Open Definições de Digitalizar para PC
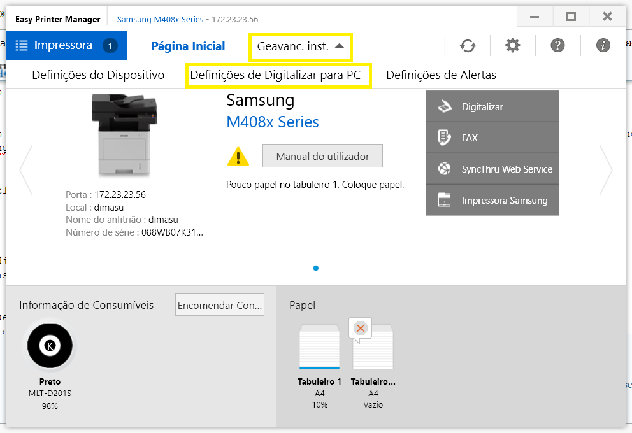The image size is (632, 433). point(275,75)
